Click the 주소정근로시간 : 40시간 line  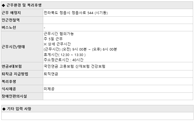[64, 60]
